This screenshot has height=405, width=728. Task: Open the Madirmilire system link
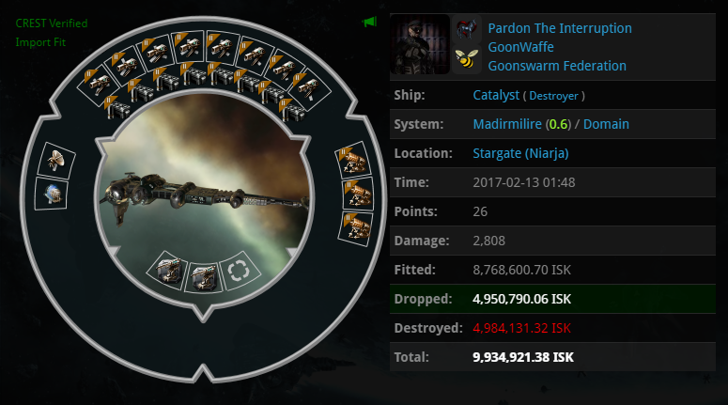(x=507, y=124)
